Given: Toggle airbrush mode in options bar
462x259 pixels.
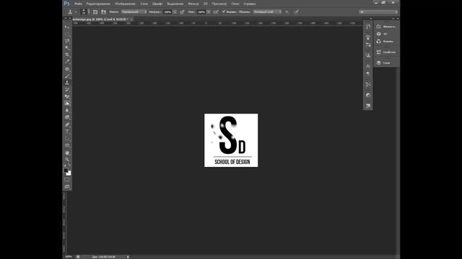Looking at the screenshot, I should pos(216,12).
